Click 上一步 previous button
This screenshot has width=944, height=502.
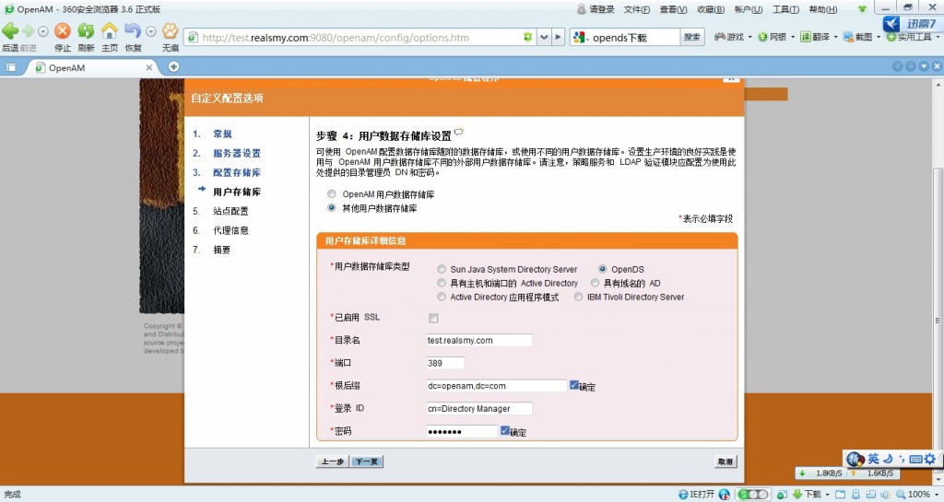point(332,461)
